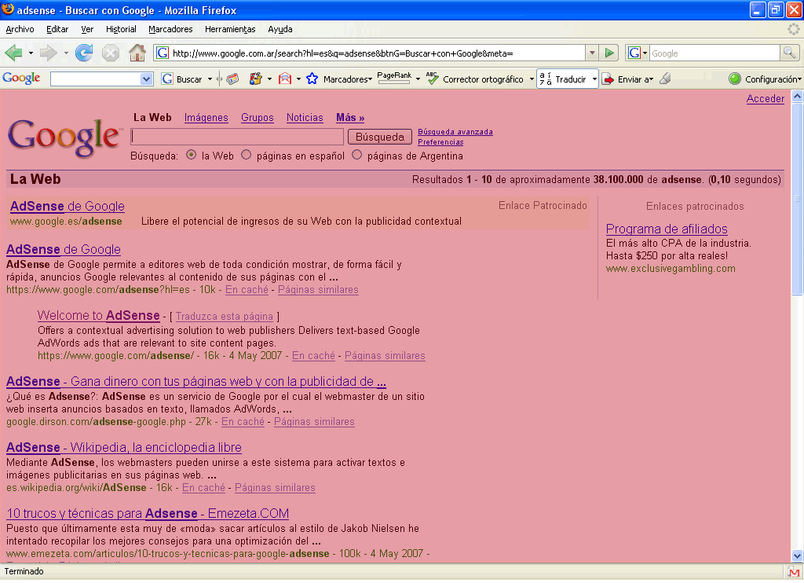Open the Noticias link
Image resolution: width=804 pixels, height=583 pixels.
pos(305,118)
